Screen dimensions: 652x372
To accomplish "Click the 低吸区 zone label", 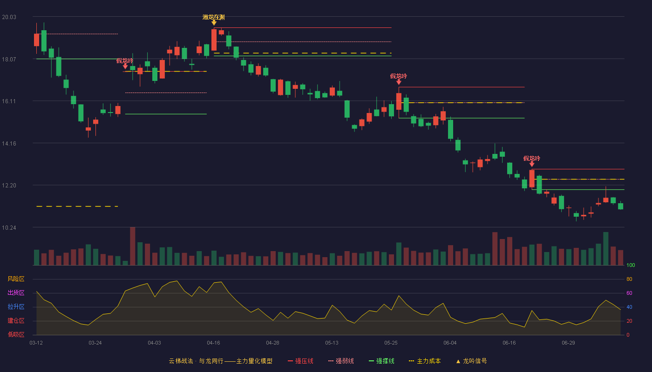I will coord(16,334).
